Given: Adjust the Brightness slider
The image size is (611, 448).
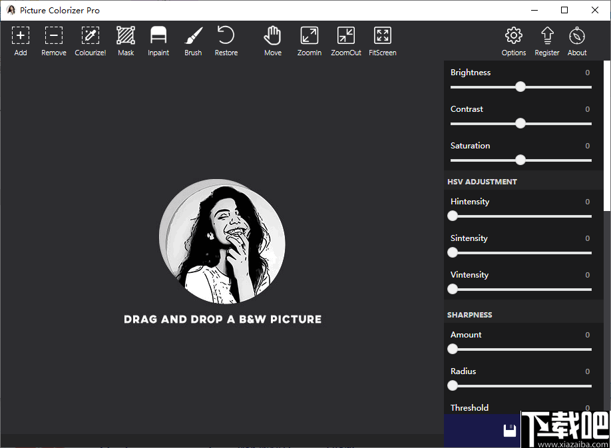Looking at the screenshot, I should click(x=520, y=87).
